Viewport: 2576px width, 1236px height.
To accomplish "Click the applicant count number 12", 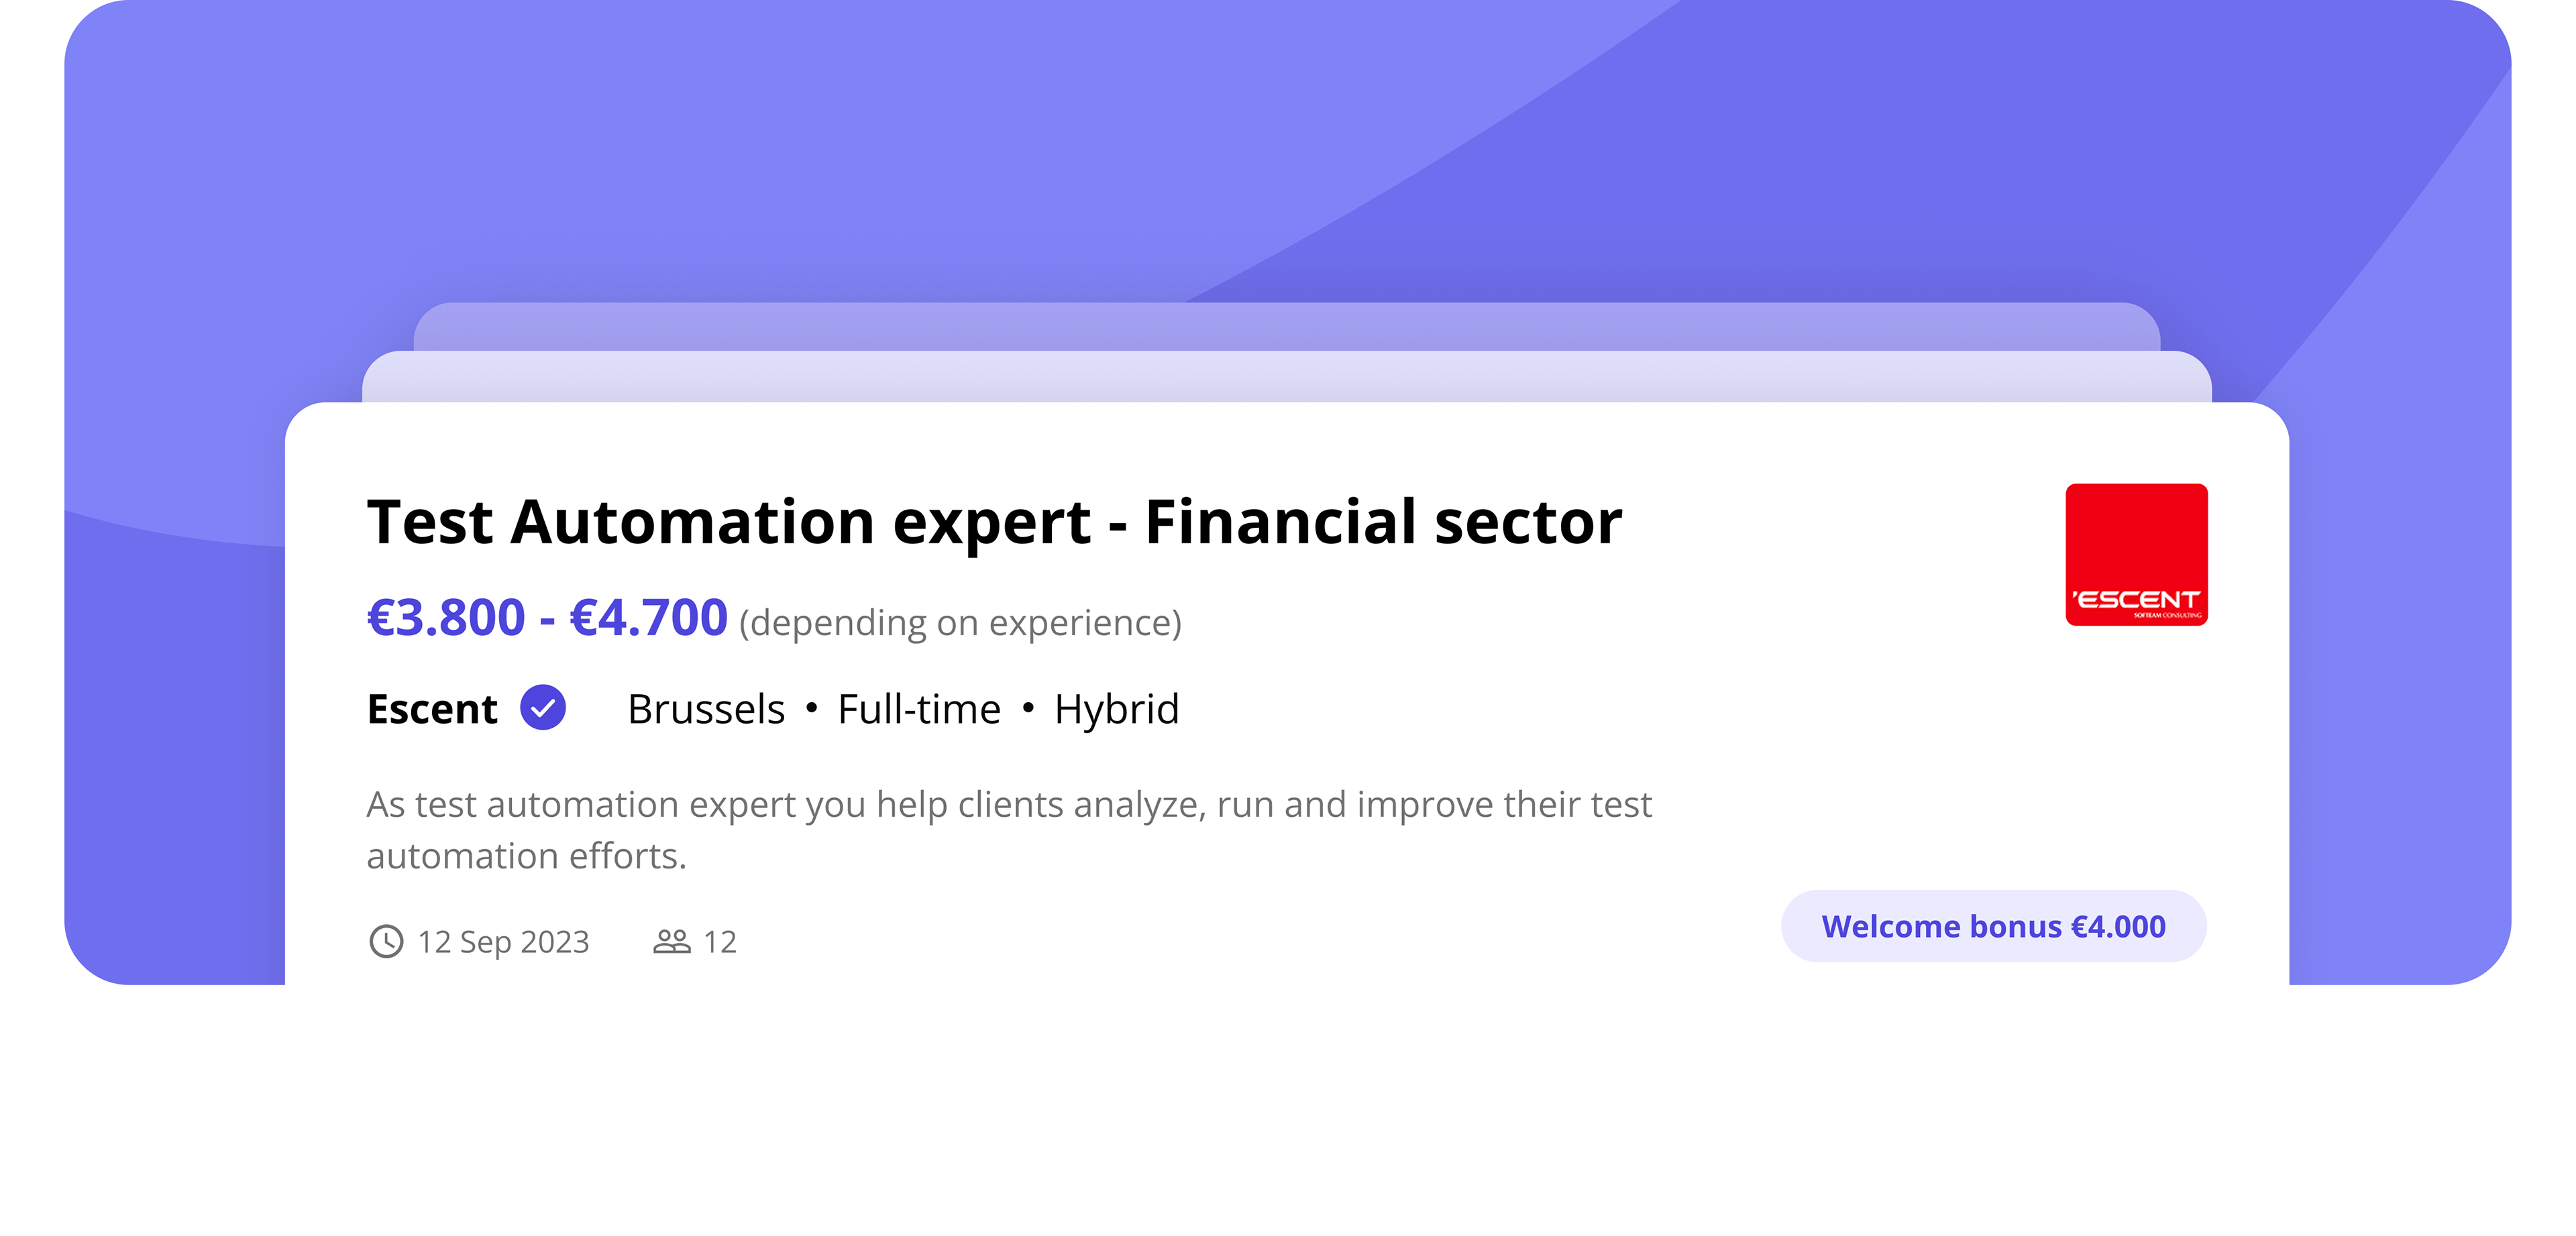I will pos(720,942).
